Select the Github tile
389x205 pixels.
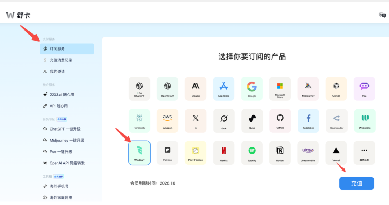[280, 121]
